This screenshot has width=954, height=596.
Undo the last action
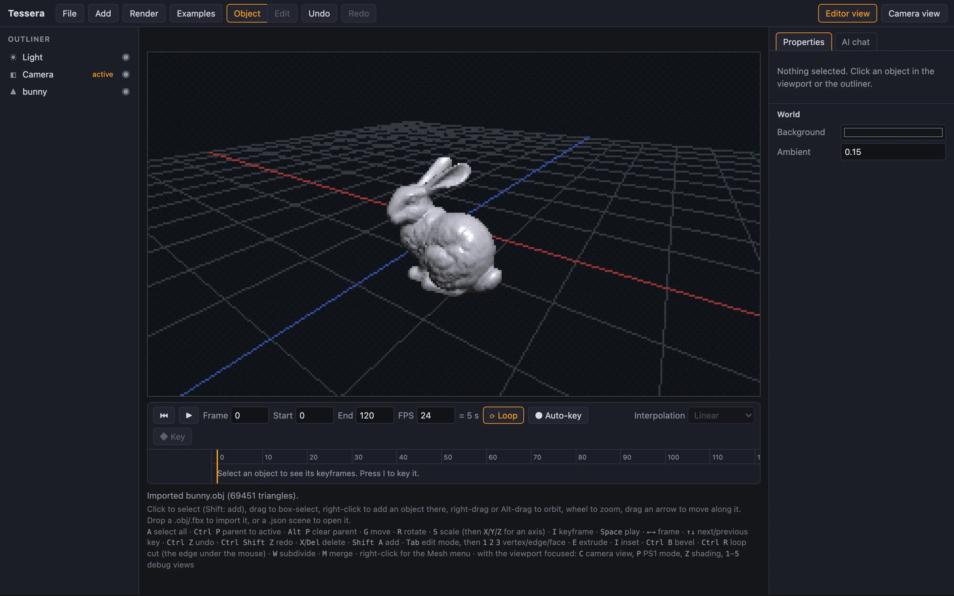pos(319,13)
